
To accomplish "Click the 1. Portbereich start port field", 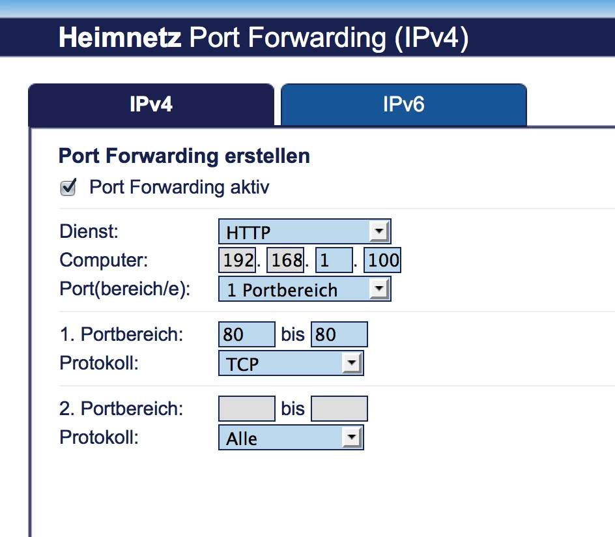I will click(246, 334).
